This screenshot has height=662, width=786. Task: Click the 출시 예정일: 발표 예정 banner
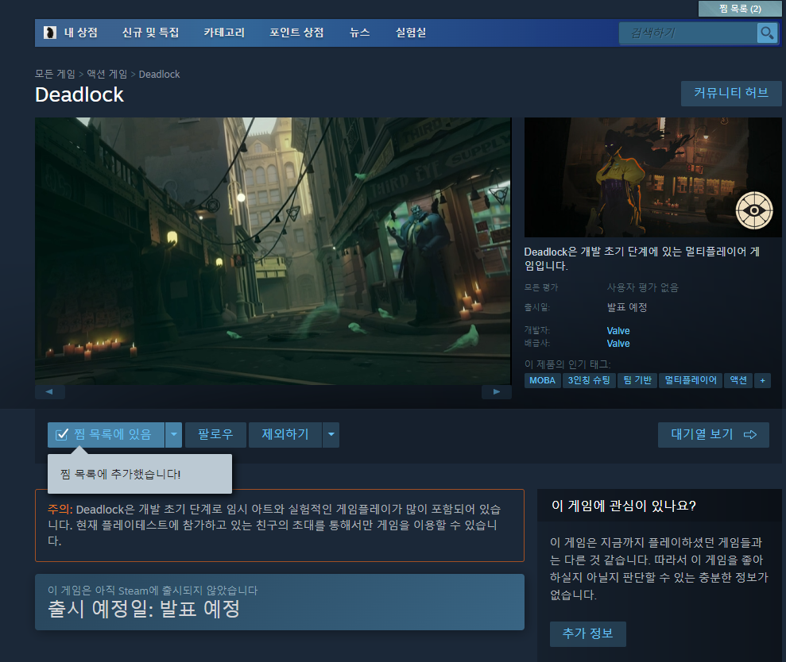click(280, 602)
